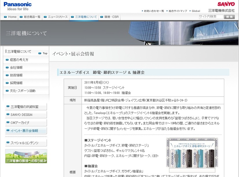Image resolution: width=239 pixels, height=177 pixels.
Task: Open the 会社情報 sidebar item
Action: (x=26, y=68)
